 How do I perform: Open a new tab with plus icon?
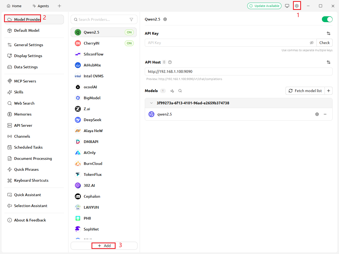click(59, 6)
